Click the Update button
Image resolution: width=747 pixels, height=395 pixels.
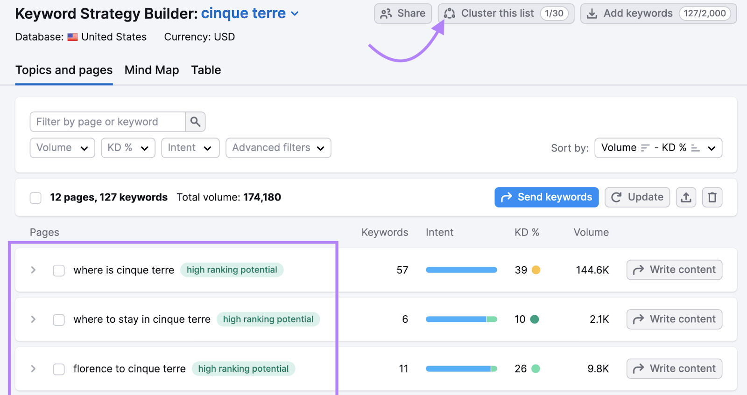(637, 197)
